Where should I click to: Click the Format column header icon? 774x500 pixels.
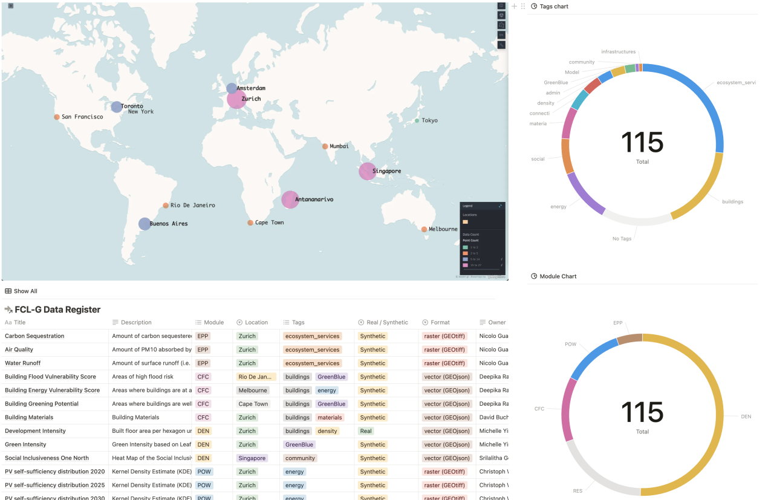[425, 322]
